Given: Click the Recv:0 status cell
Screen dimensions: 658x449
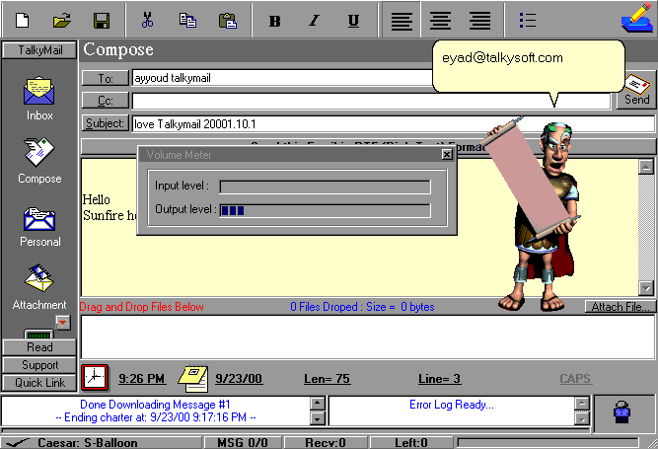Looking at the screenshot, I should [326, 443].
